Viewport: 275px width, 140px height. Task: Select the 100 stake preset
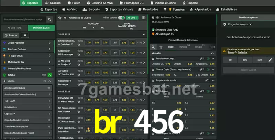(245, 60)
